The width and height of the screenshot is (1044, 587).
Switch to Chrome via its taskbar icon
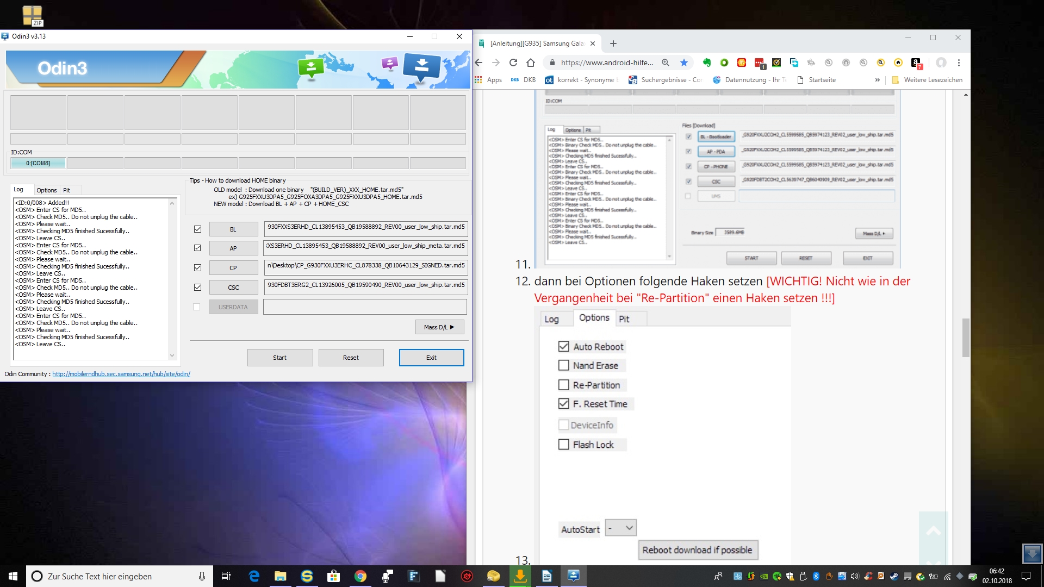click(x=360, y=576)
